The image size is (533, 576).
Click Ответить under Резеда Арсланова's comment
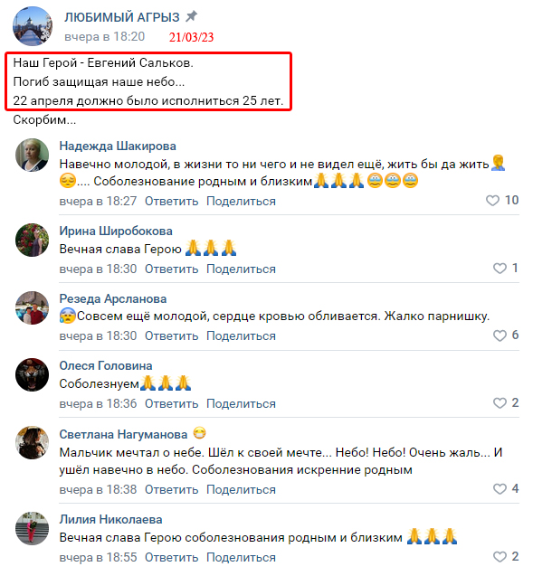point(171,335)
